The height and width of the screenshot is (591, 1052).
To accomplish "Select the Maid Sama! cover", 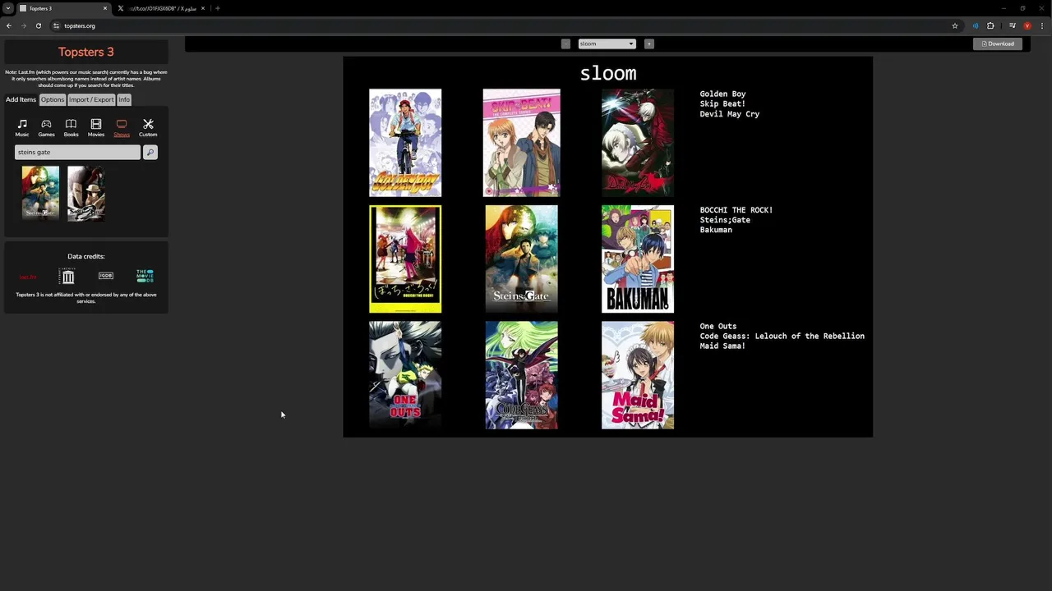I will [638, 375].
